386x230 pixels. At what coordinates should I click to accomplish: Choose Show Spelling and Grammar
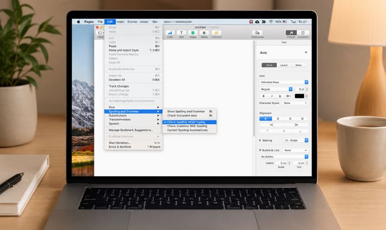(189, 111)
